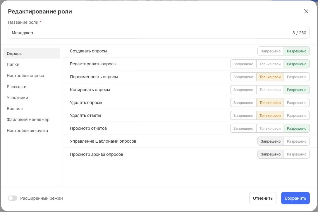Set Переименовать опросы to Только свои
Viewport: 318px width, 212px height.
pyautogui.click(x=270, y=77)
